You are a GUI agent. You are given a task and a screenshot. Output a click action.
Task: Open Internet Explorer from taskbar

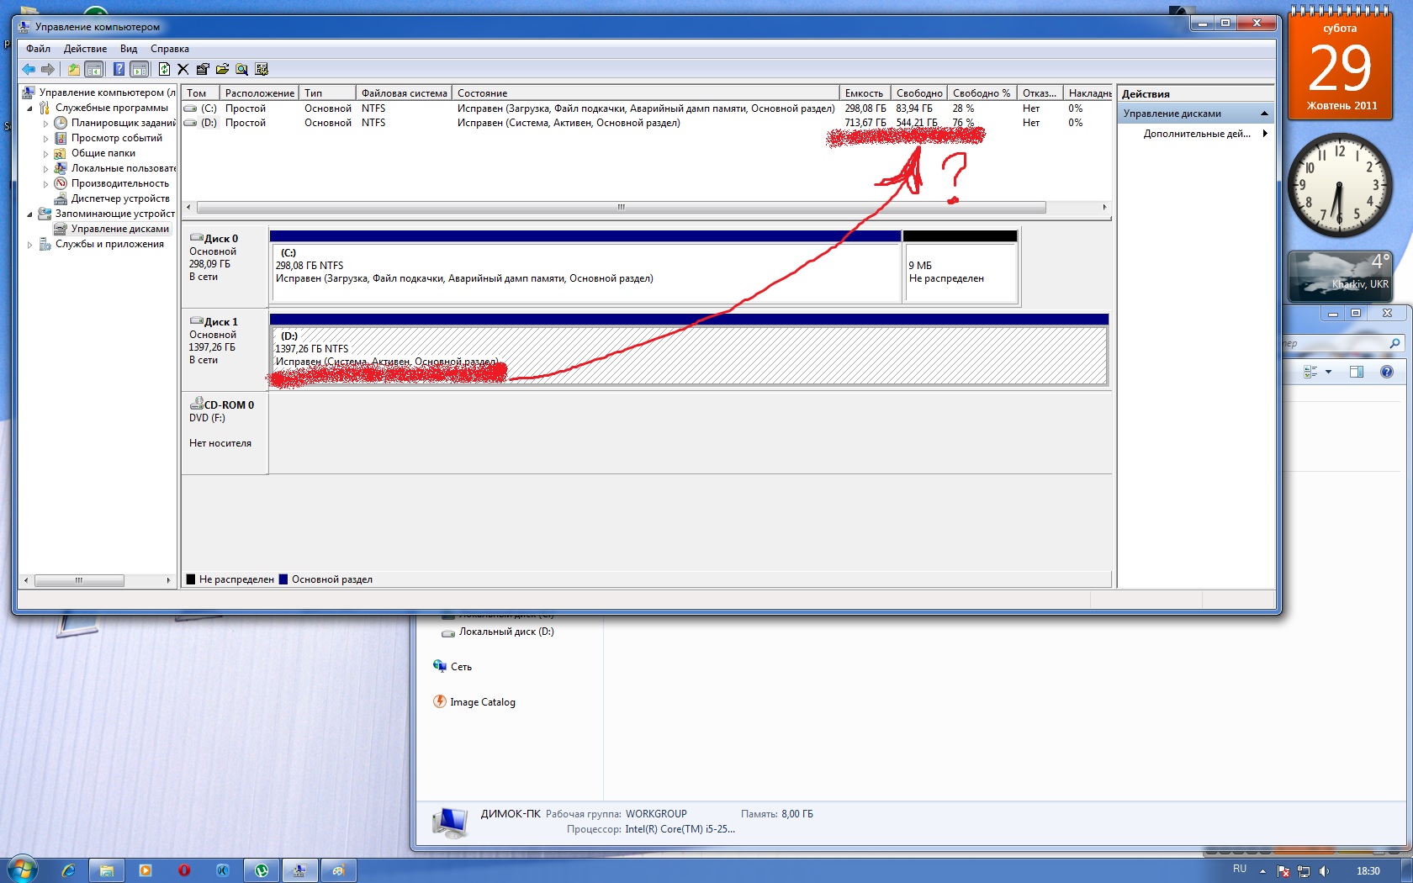[x=68, y=870]
